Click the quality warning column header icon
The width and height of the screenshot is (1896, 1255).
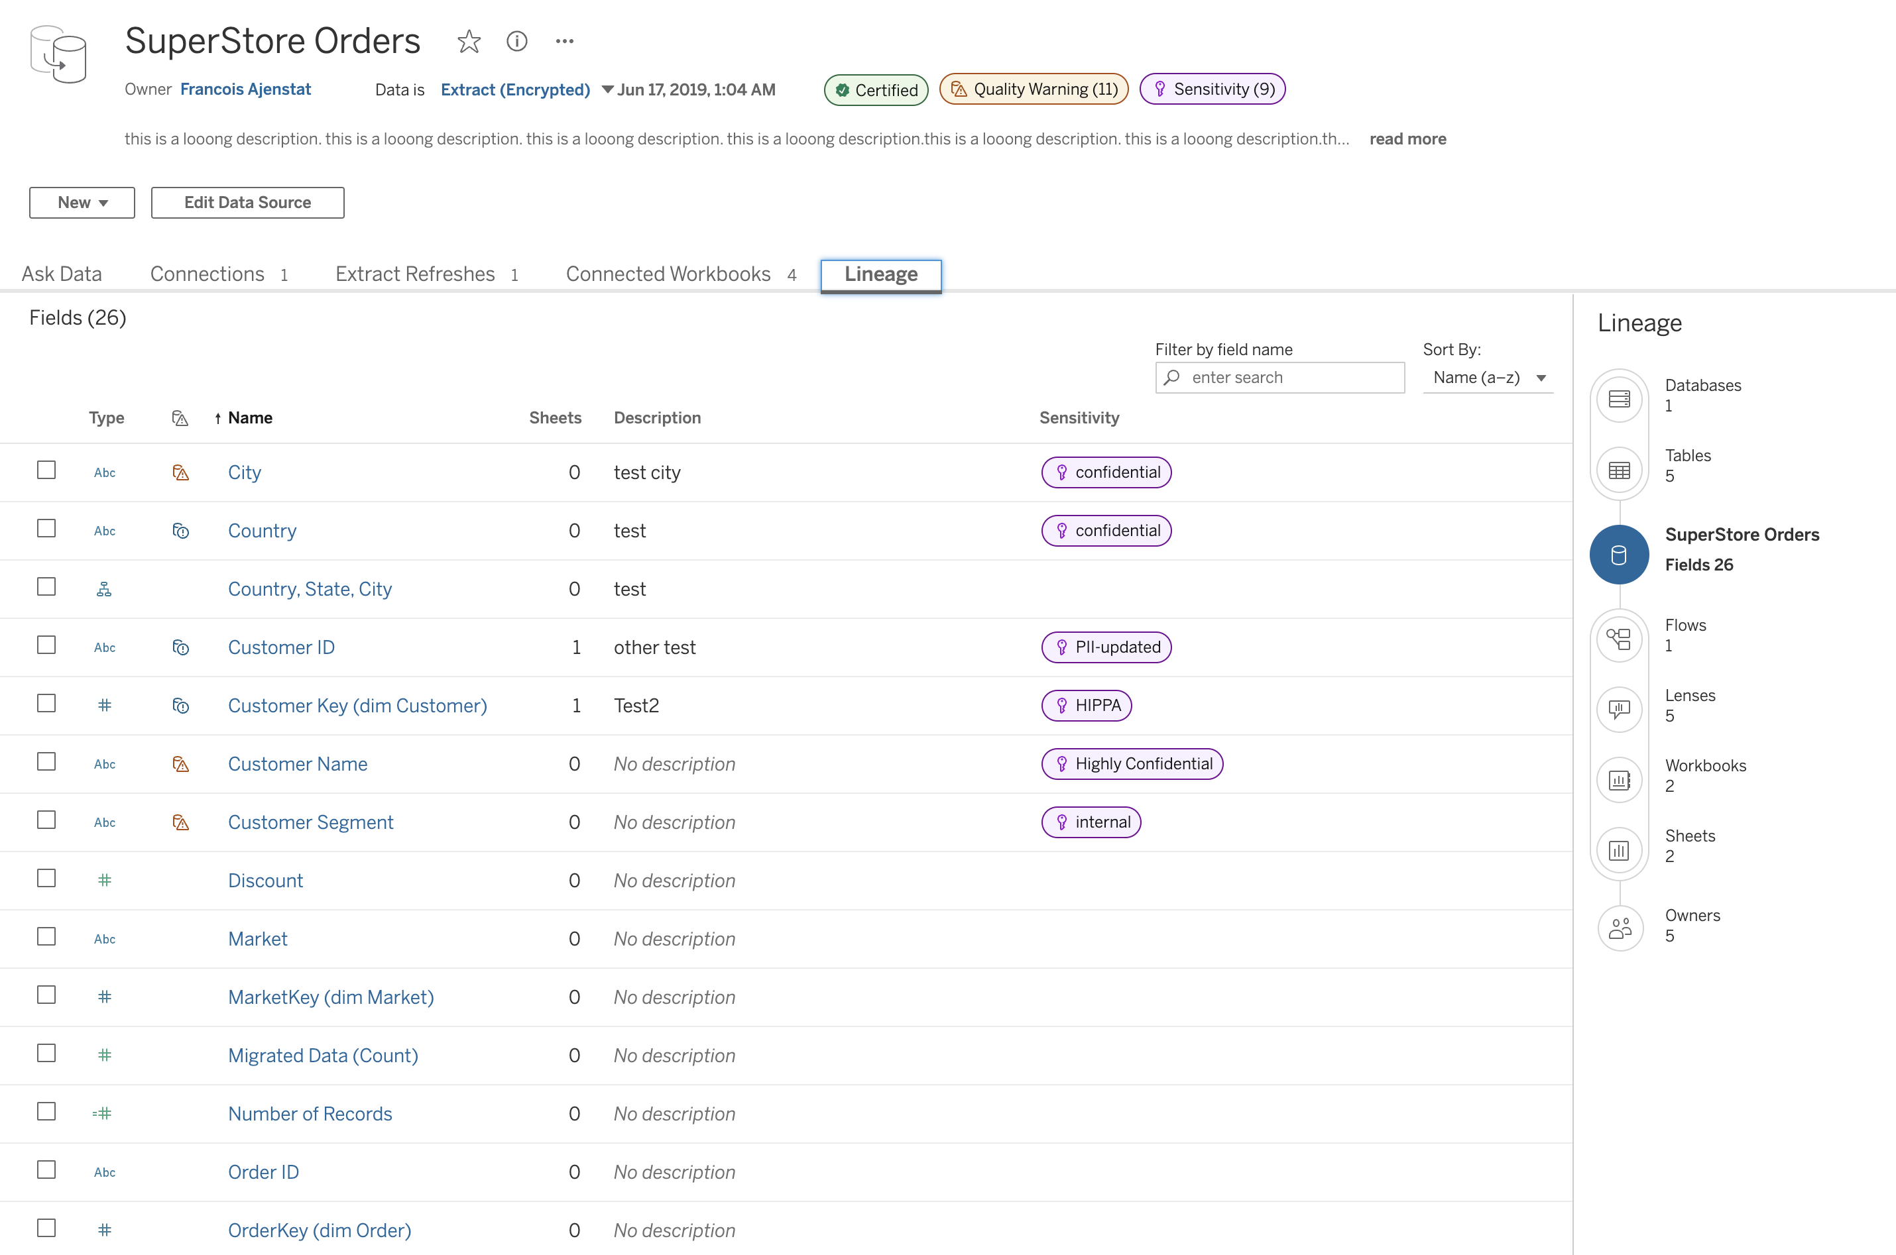click(x=180, y=419)
